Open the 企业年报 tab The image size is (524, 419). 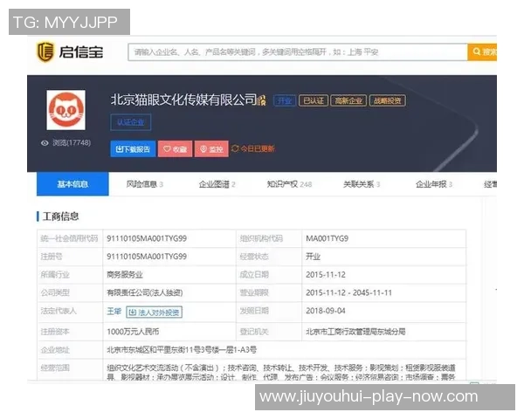434,184
